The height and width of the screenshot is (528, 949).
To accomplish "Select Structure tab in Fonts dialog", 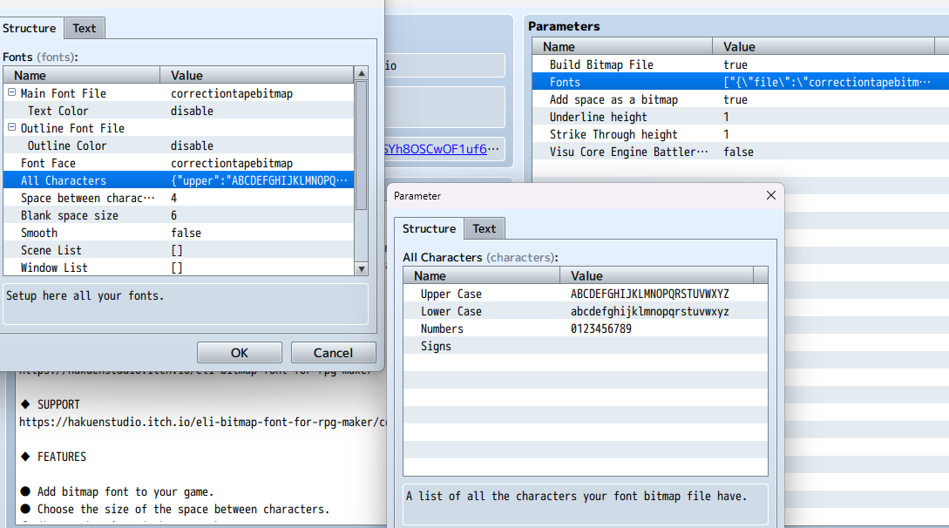I will click(29, 28).
